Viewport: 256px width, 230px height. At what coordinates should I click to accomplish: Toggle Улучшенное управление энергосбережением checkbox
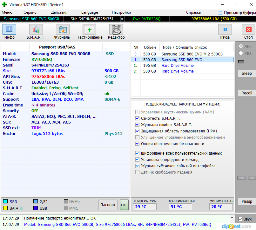137,137
